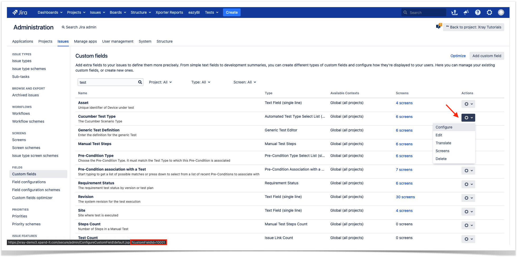519x258 pixels.
Task: Go back to project Xray Tutorials
Action: 473,27
